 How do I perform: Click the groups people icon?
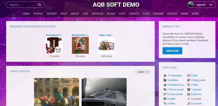(189, 89)
